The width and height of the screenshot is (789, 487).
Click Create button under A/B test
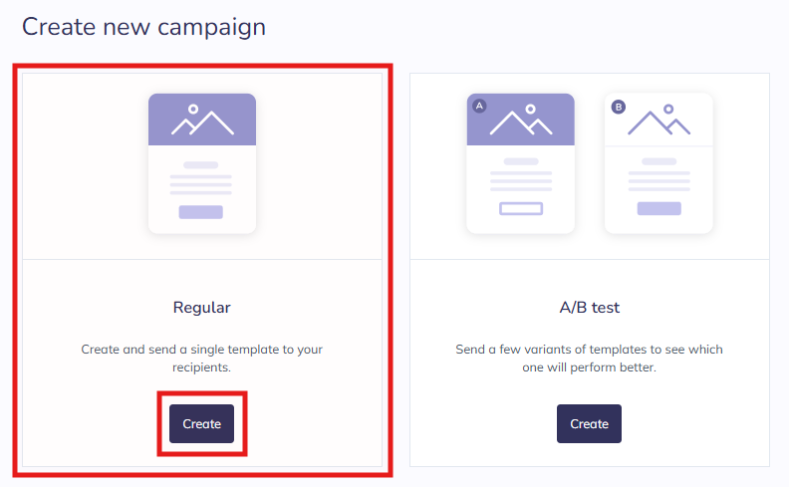(x=589, y=423)
